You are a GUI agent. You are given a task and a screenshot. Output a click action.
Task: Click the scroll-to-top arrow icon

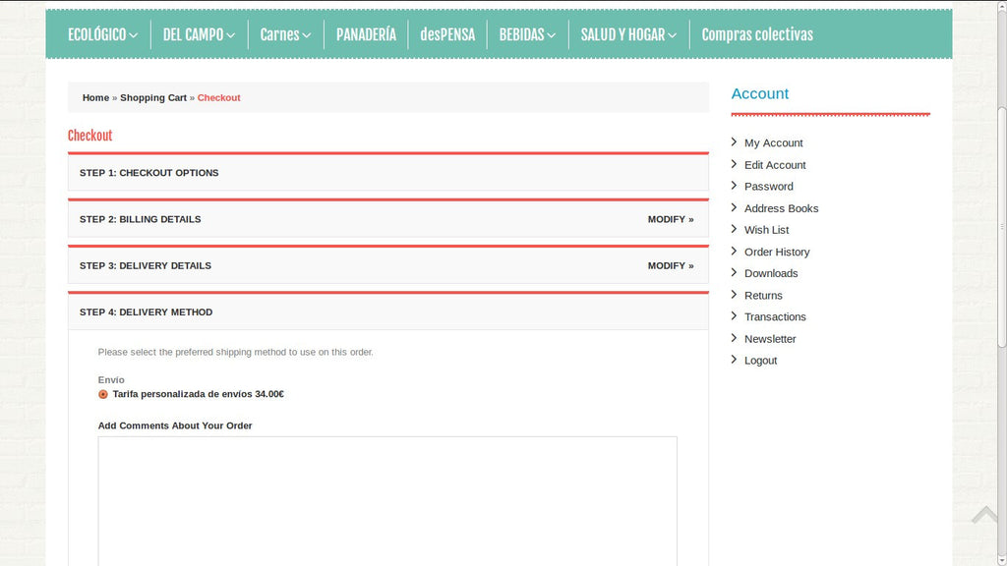pos(984,515)
